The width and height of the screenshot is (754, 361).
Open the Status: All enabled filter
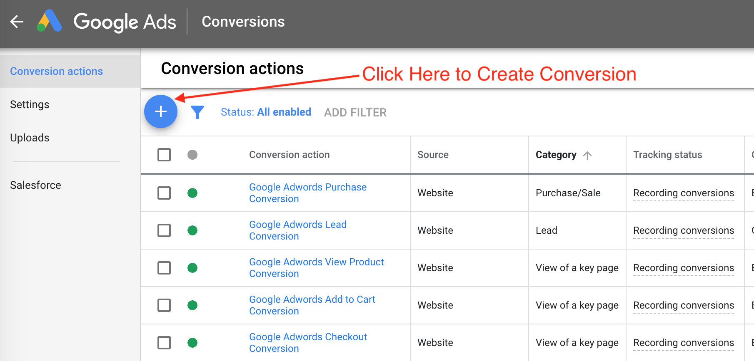[266, 112]
